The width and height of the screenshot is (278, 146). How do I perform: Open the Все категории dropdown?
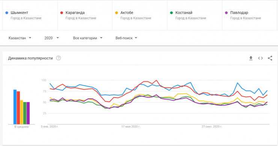pos(88,38)
